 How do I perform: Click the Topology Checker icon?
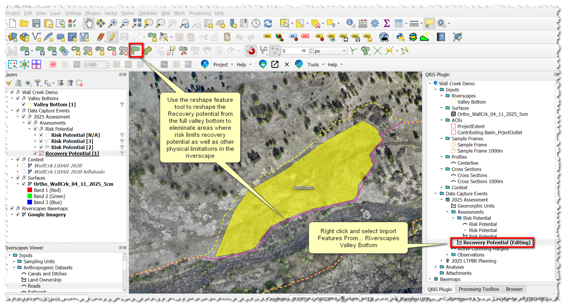(457, 37)
